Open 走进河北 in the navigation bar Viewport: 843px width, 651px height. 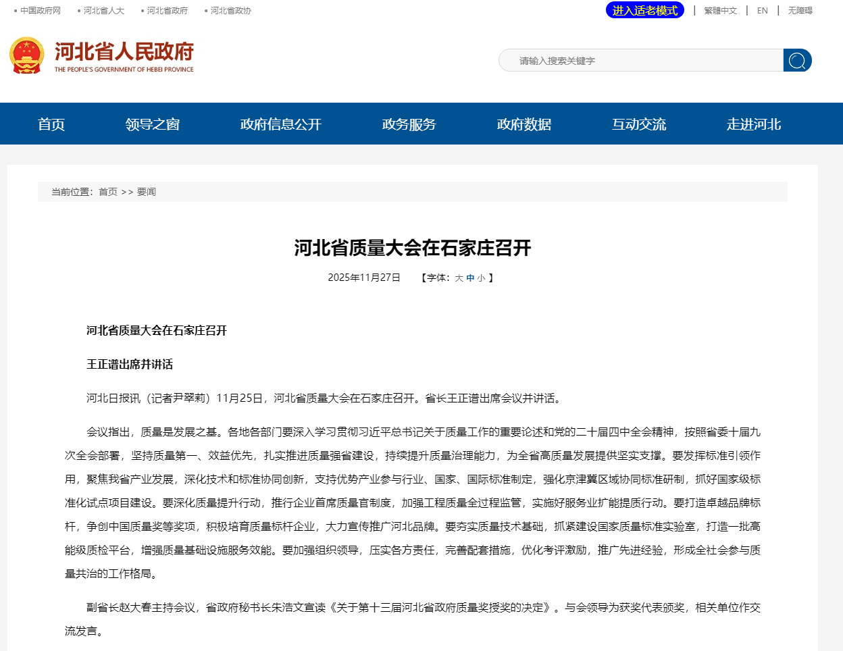point(753,124)
